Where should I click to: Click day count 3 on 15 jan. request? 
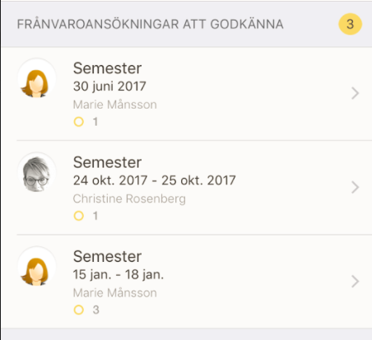(95, 310)
